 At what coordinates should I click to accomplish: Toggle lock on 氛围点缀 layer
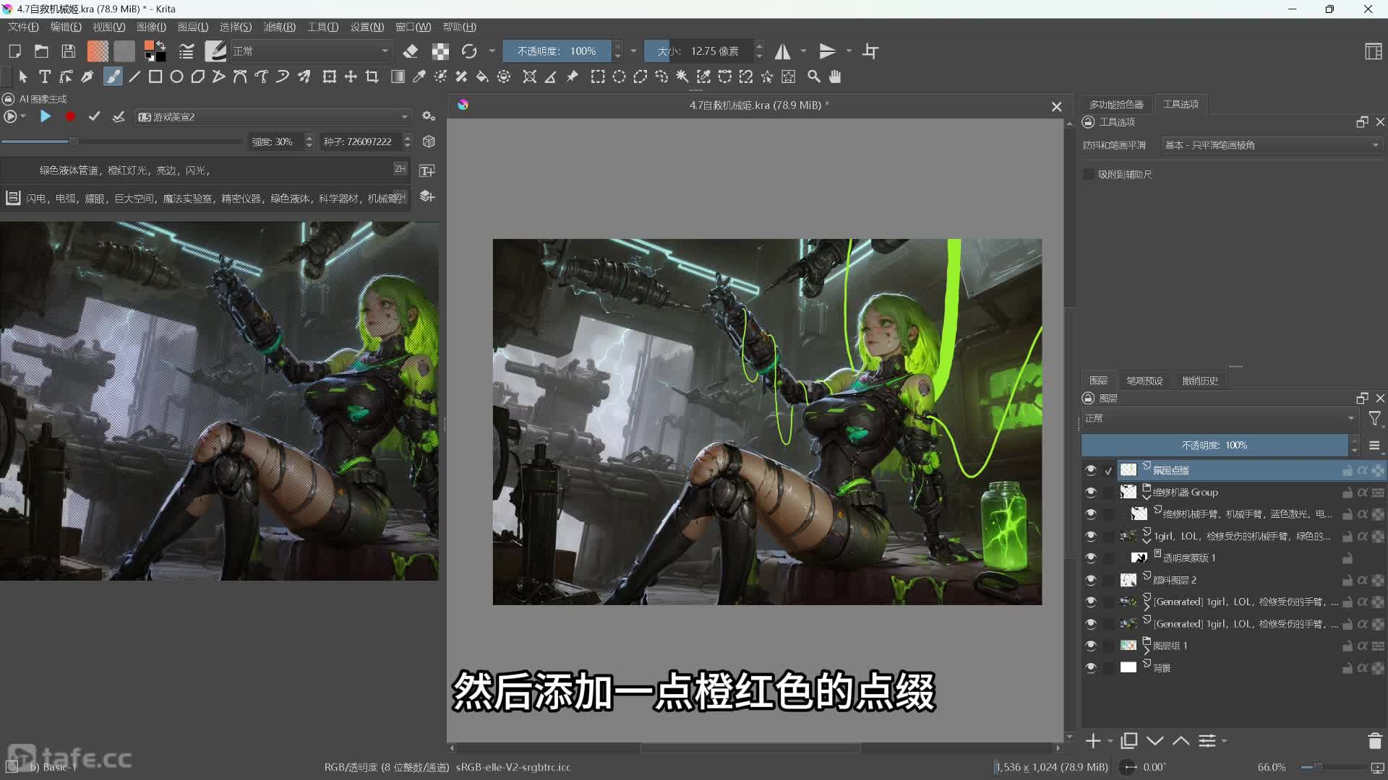point(1348,470)
